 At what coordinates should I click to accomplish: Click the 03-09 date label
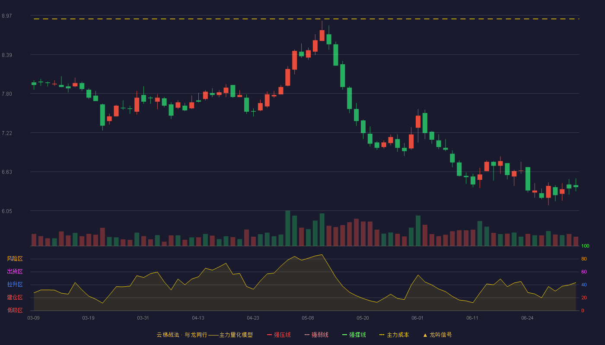pos(33,318)
